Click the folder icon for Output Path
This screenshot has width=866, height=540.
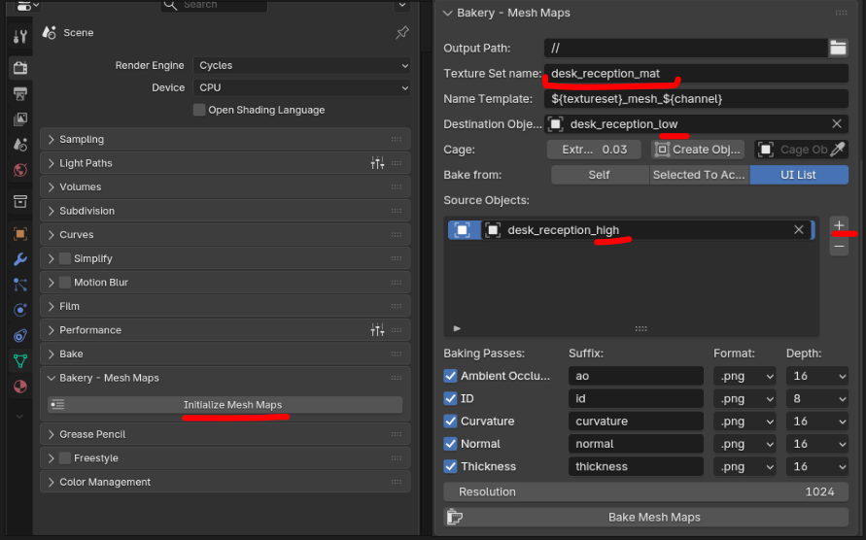click(838, 48)
